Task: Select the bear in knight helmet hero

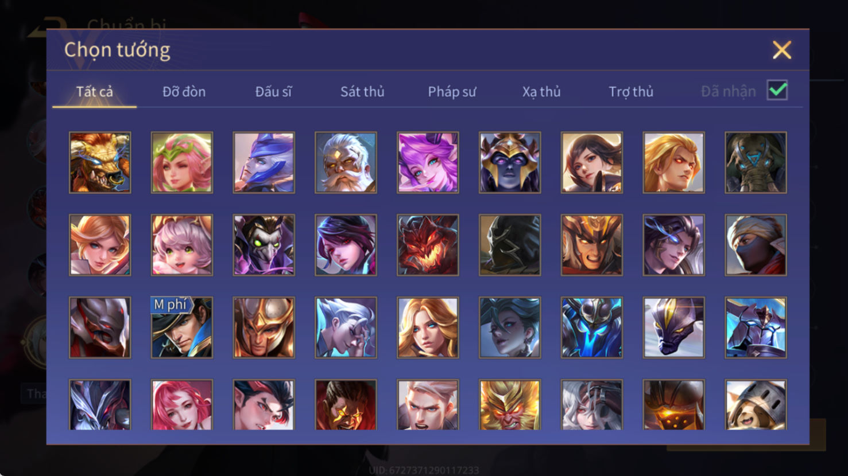Action: 756,405
